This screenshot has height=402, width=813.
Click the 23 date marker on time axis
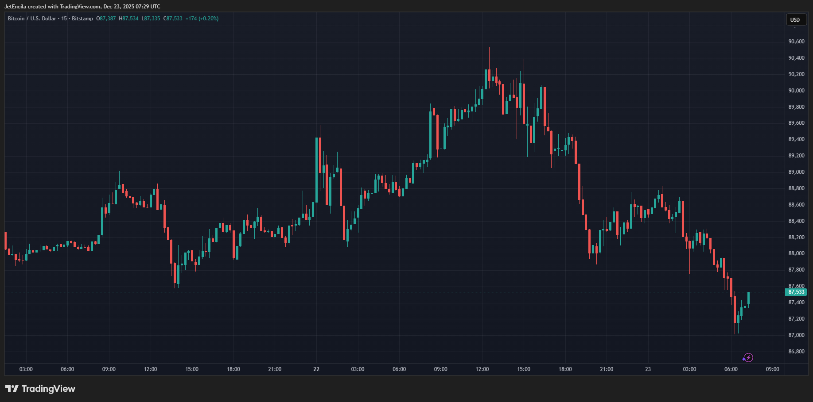pos(648,369)
